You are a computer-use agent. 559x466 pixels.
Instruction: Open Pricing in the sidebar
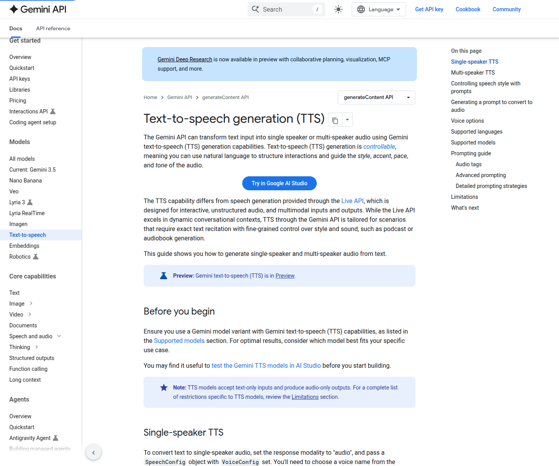tap(18, 101)
